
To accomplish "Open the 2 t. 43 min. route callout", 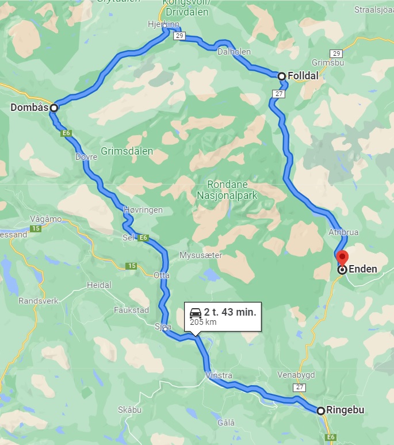I will coord(223,317).
